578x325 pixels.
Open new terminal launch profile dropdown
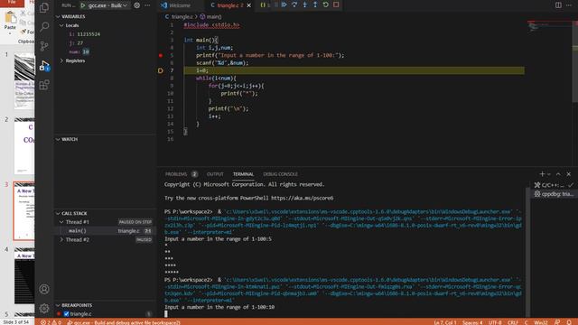pyautogui.click(x=549, y=174)
